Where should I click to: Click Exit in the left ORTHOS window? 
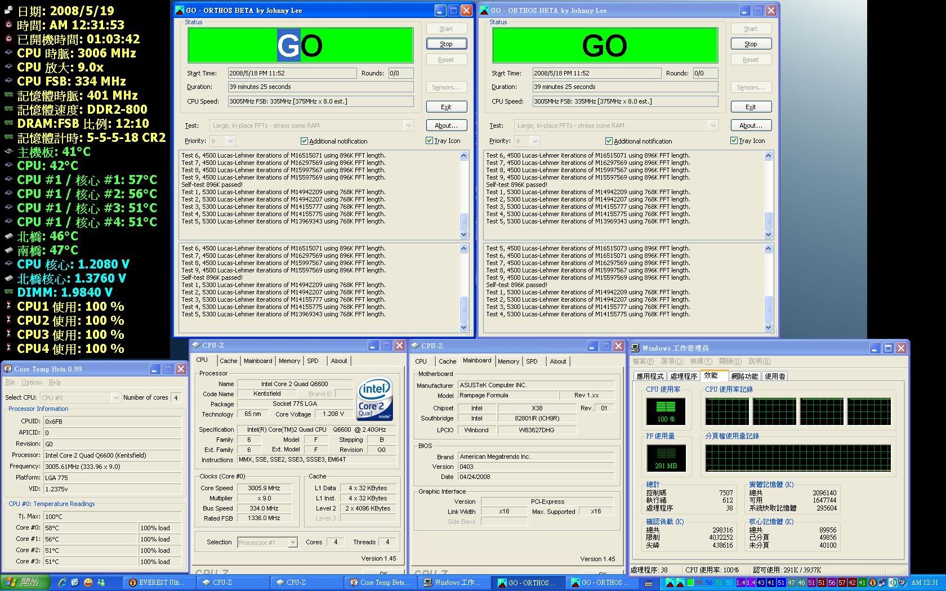[446, 107]
